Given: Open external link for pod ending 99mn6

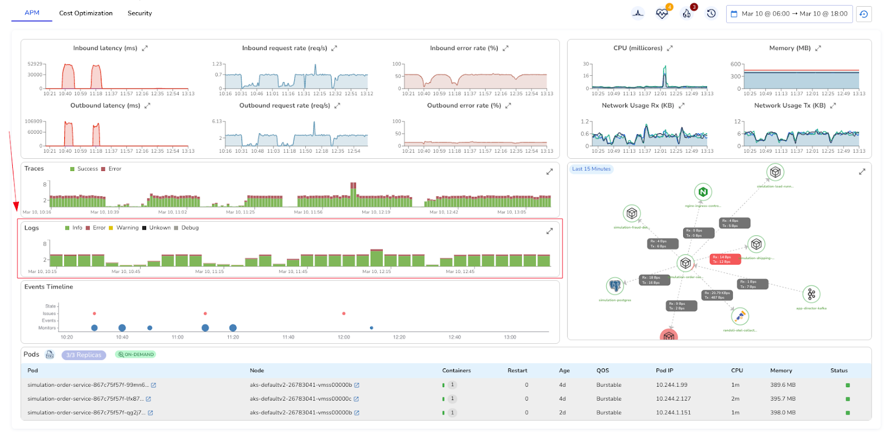Looking at the screenshot, I should click(x=153, y=385).
